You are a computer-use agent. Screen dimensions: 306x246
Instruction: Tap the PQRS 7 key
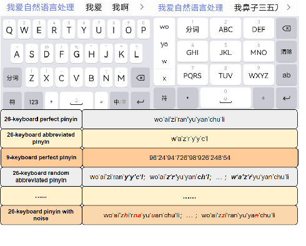[x=192, y=75]
